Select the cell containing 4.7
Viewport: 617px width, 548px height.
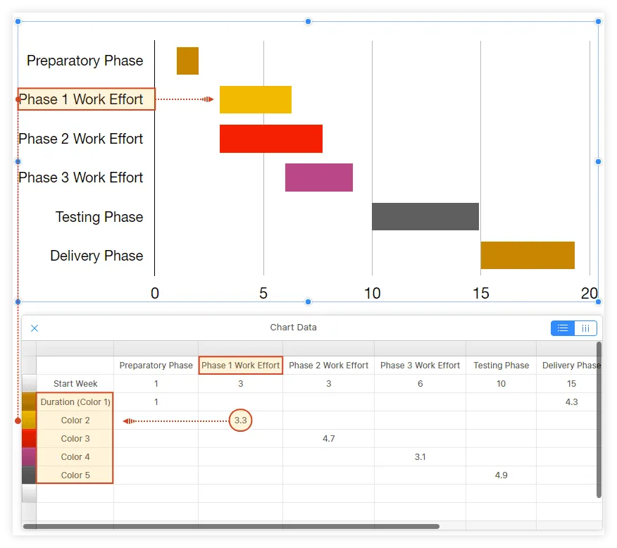[328, 439]
